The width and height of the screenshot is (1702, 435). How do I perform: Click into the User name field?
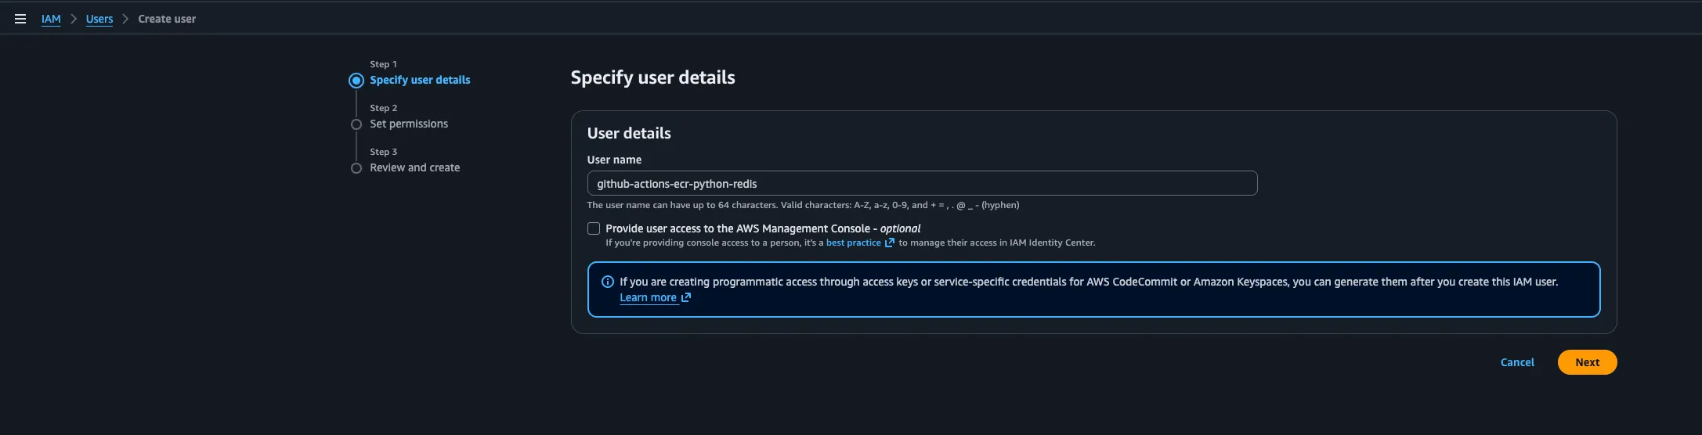pos(921,183)
